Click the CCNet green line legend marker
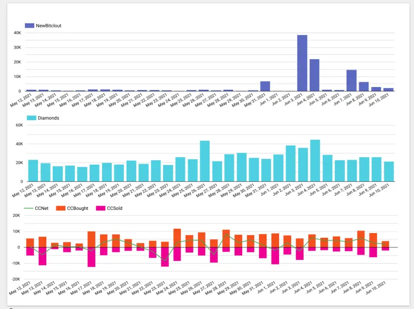This screenshot has width=414, height=309. 29,209
